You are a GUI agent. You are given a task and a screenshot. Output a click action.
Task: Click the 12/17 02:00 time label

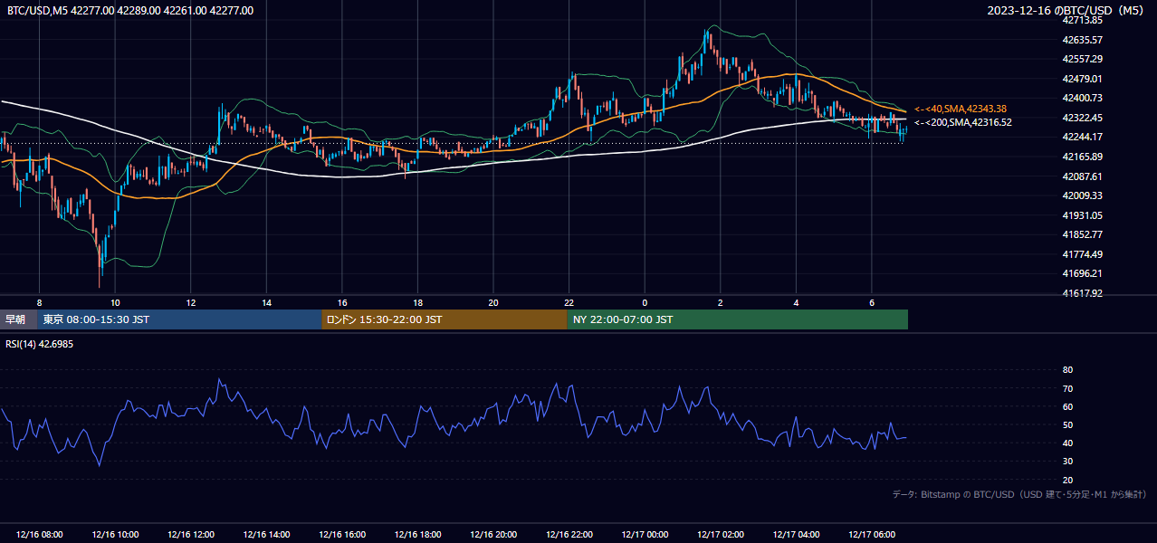click(720, 535)
